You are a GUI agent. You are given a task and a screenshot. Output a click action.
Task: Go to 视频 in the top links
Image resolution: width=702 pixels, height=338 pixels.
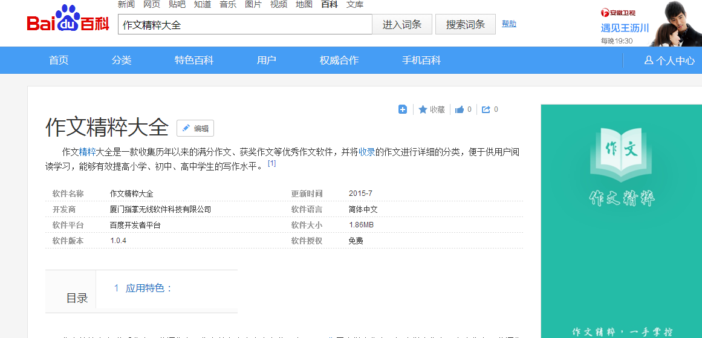pyautogui.click(x=279, y=4)
